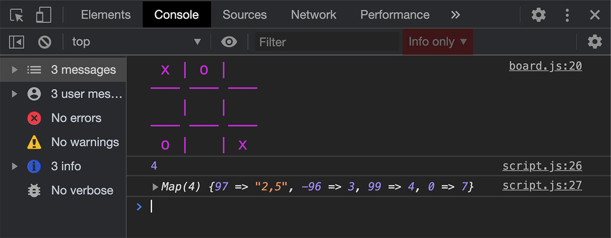Open the board.js:20 source link
Viewport: 611px width, 238px height.
tap(545, 66)
